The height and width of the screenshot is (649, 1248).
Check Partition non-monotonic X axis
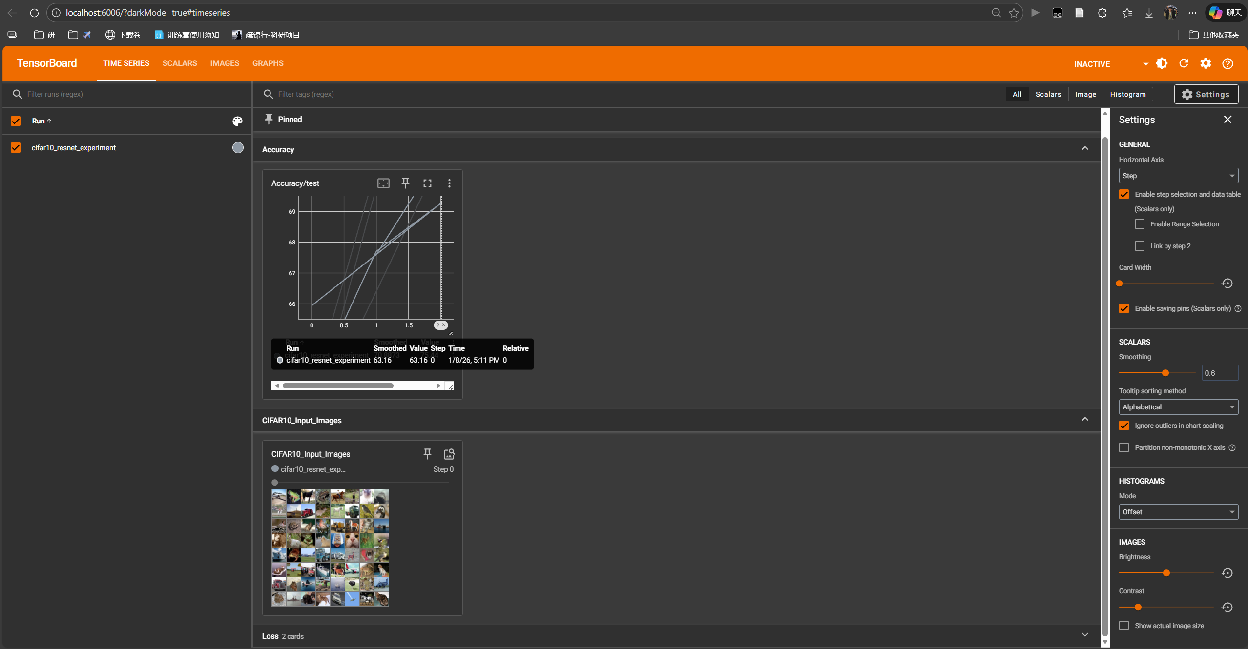coord(1124,447)
